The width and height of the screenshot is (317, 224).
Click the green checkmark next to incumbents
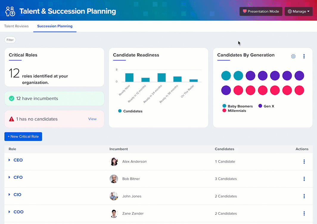[12, 99]
